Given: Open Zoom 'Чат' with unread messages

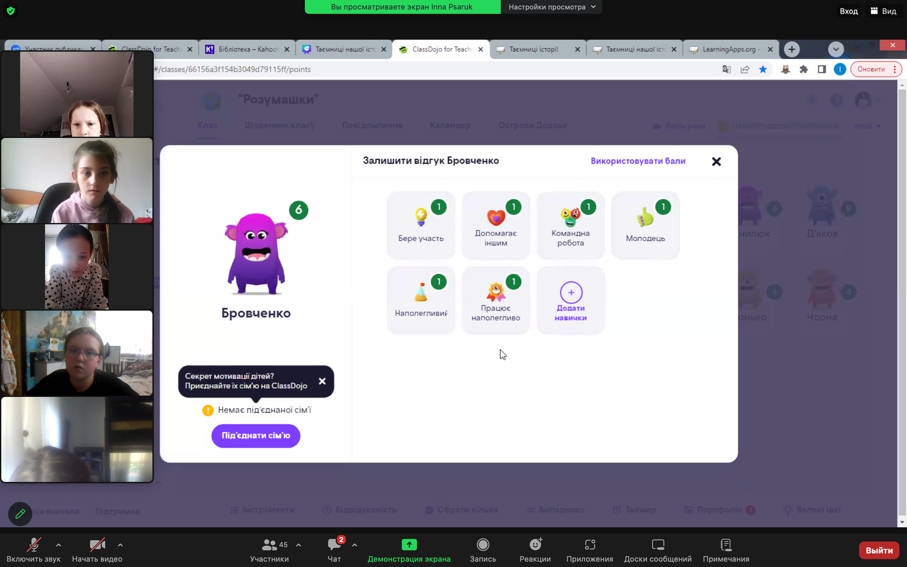Looking at the screenshot, I should click(x=335, y=550).
